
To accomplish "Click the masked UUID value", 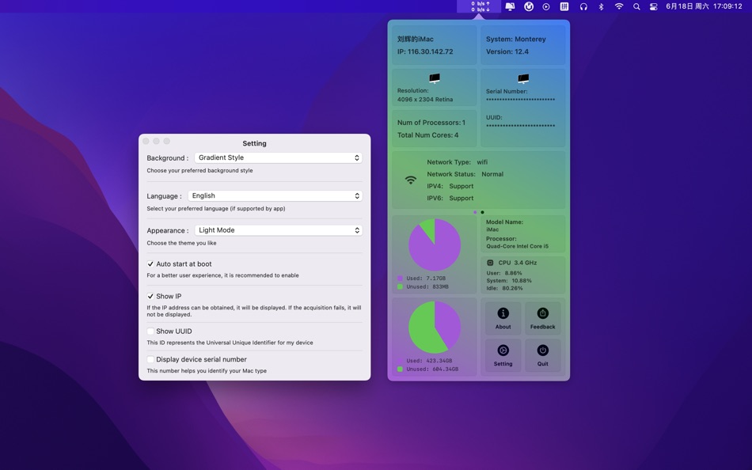I will click(520, 126).
